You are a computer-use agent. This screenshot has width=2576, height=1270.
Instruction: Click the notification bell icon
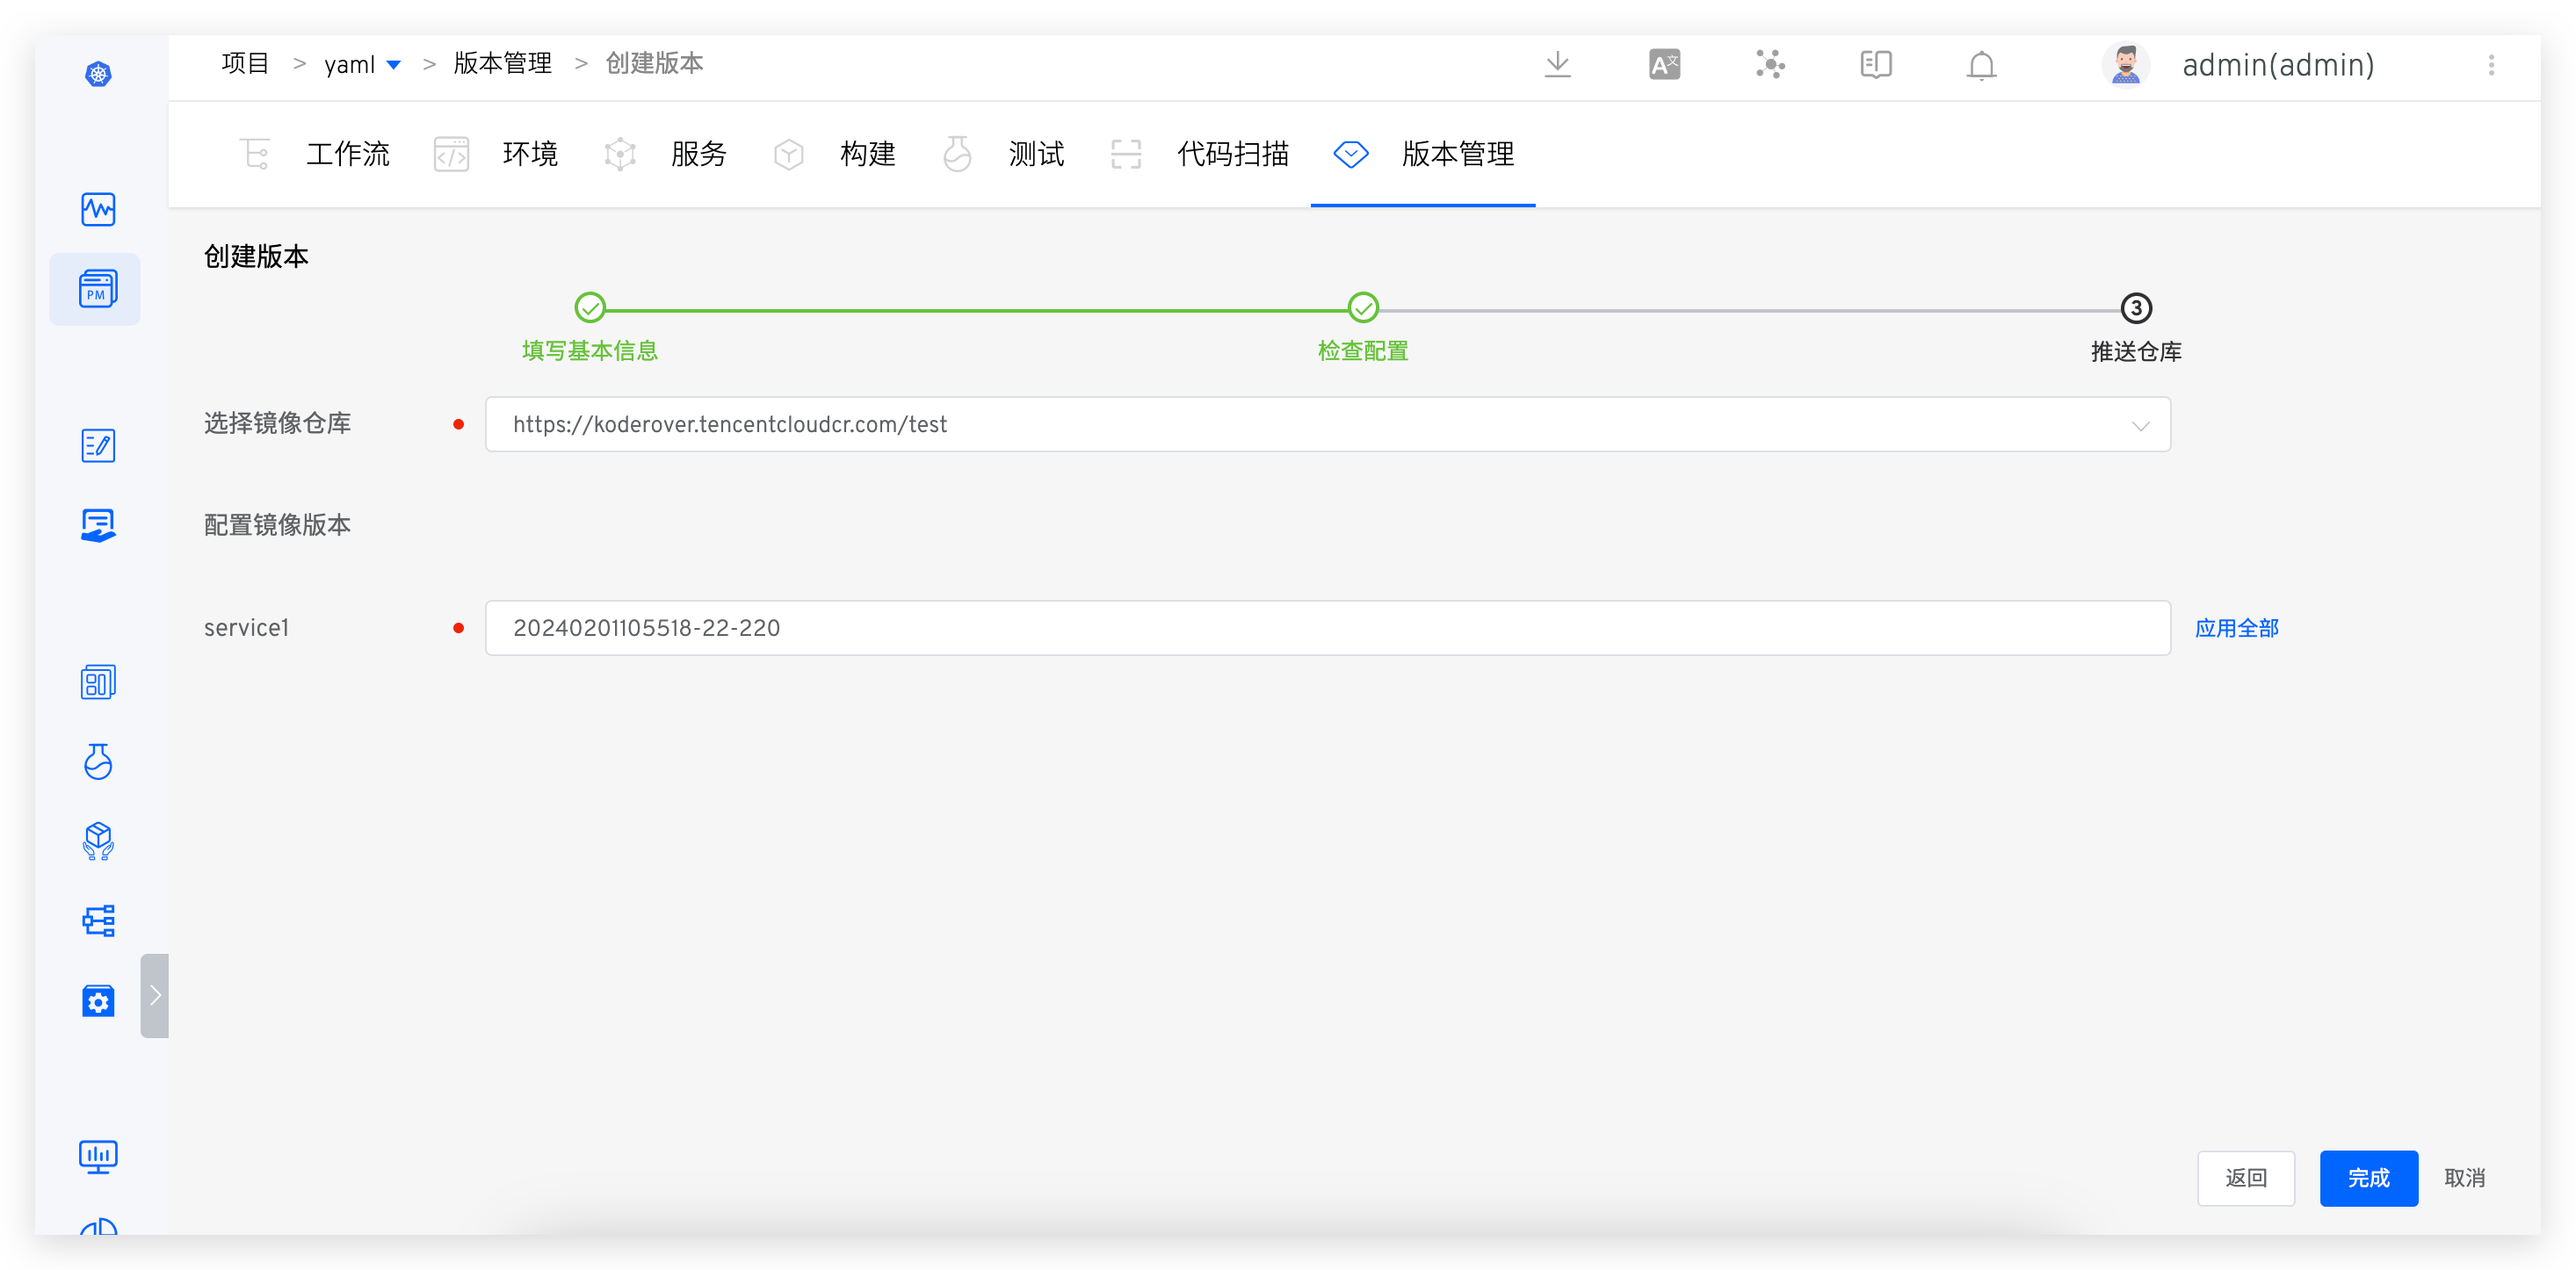click(1981, 65)
